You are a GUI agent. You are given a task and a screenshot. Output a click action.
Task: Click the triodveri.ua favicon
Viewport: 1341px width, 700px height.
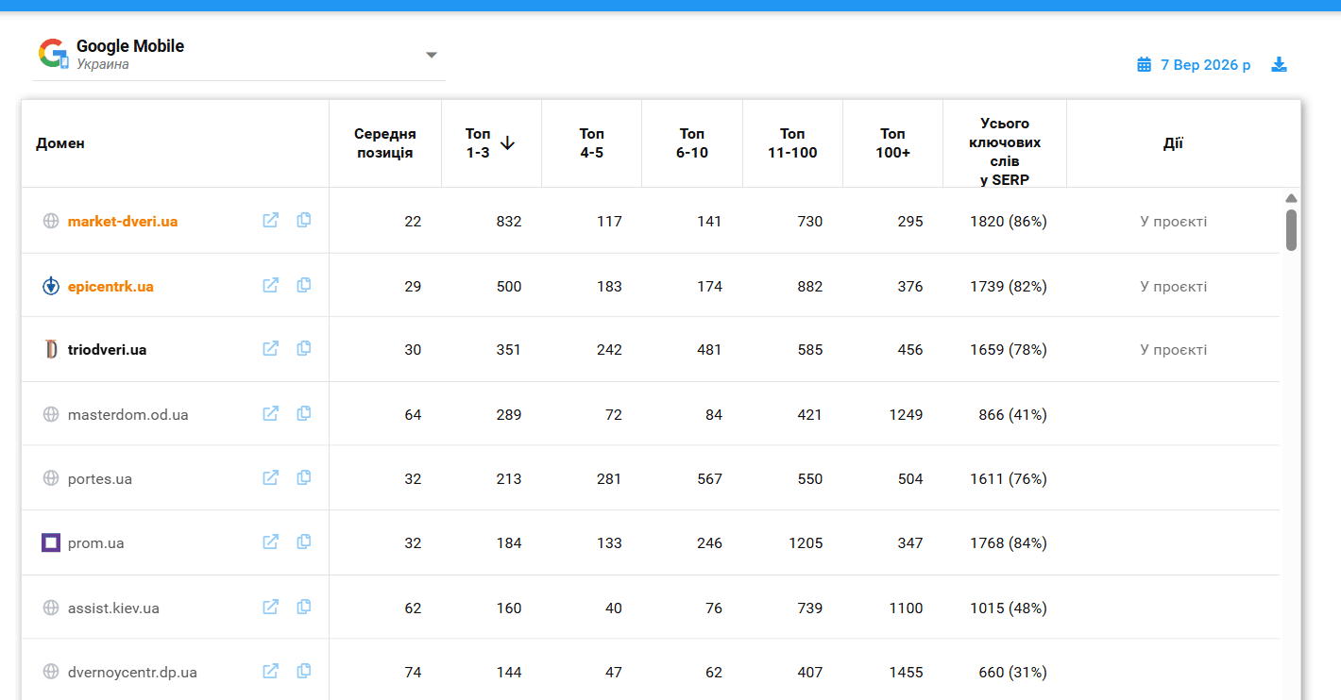[51, 349]
